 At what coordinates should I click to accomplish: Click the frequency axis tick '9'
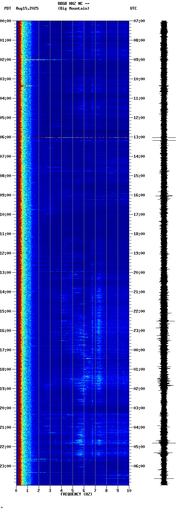(x=118, y=491)
